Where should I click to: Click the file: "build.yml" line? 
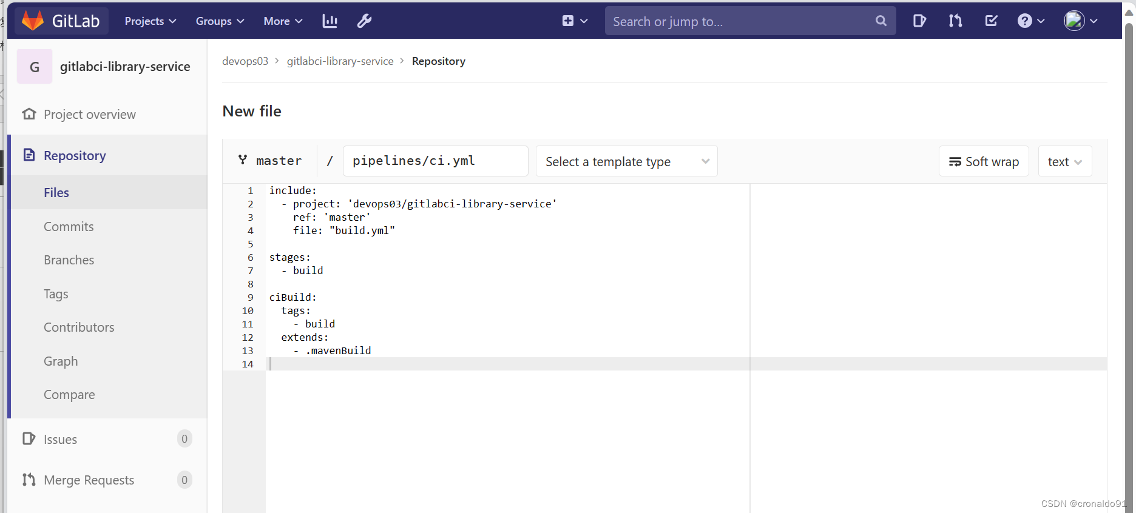pyautogui.click(x=343, y=230)
